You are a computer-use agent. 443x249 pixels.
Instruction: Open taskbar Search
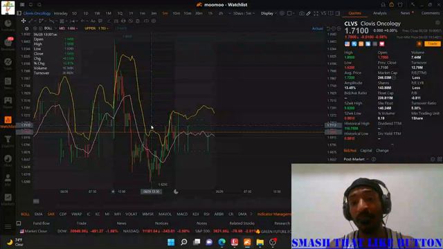click(x=184, y=242)
